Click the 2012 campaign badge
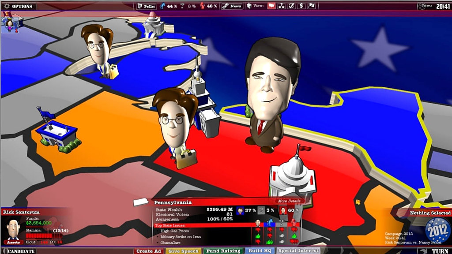The height and width of the screenshot is (254, 452). pyautogui.click(x=438, y=231)
